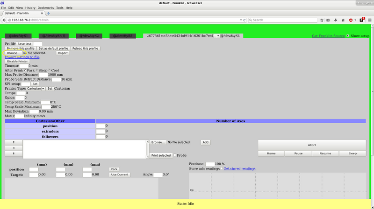Click the Park position button

[114, 169]
